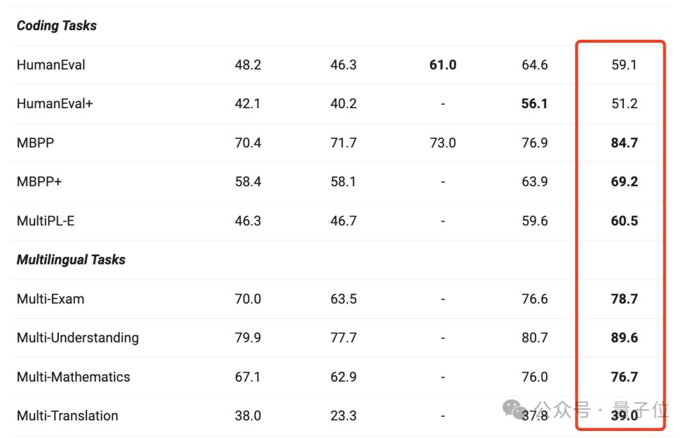Click the 70.4 value in MBPP row

248,143
